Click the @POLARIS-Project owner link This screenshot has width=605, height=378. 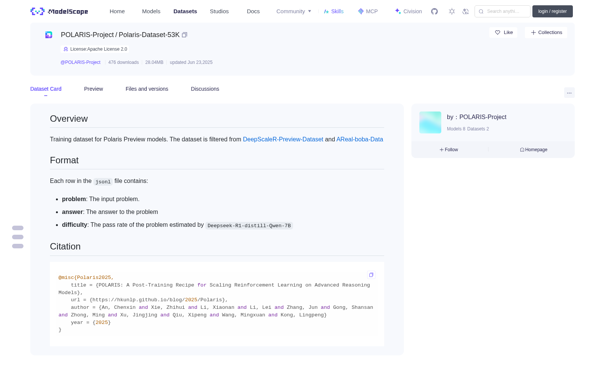(x=81, y=62)
